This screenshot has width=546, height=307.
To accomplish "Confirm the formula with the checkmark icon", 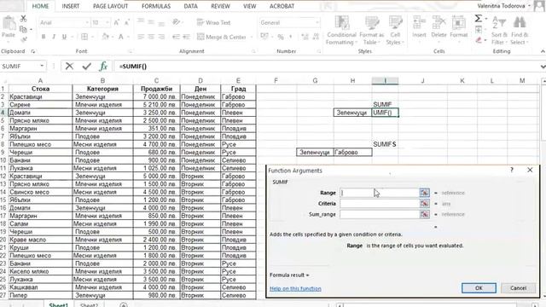I will click(87, 67).
